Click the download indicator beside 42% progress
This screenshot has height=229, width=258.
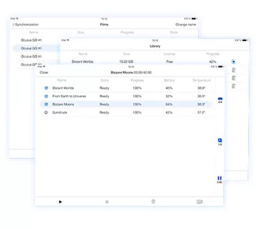click(x=234, y=62)
